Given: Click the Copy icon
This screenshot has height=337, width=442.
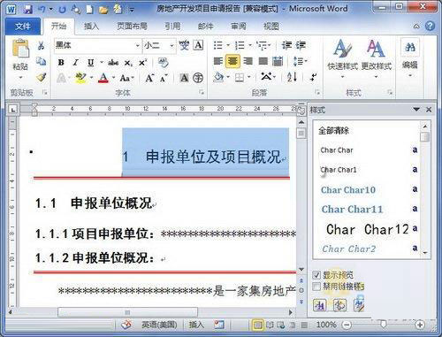Looking at the screenshot, I should pyautogui.click(x=41, y=61).
